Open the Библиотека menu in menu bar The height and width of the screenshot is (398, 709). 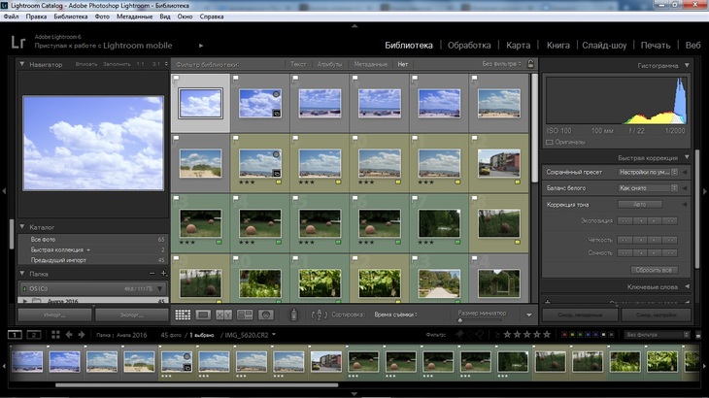[x=71, y=17]
